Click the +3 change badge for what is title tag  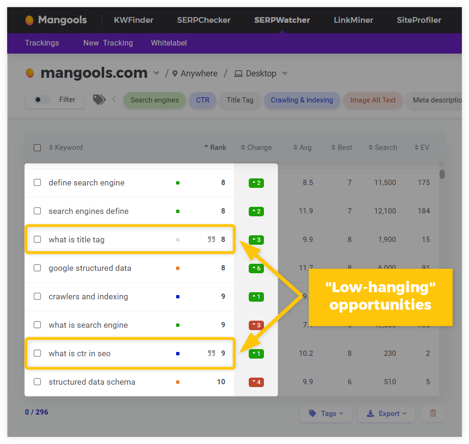[256, 240]
